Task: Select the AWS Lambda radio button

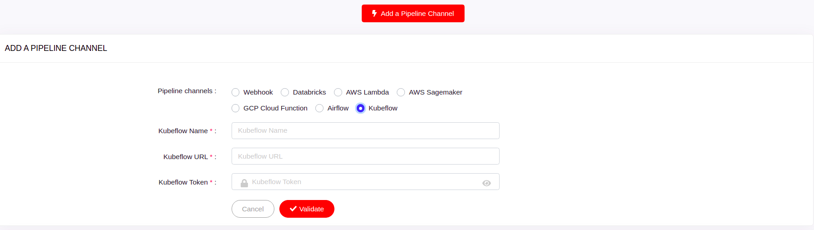Action: coord(338,92)
